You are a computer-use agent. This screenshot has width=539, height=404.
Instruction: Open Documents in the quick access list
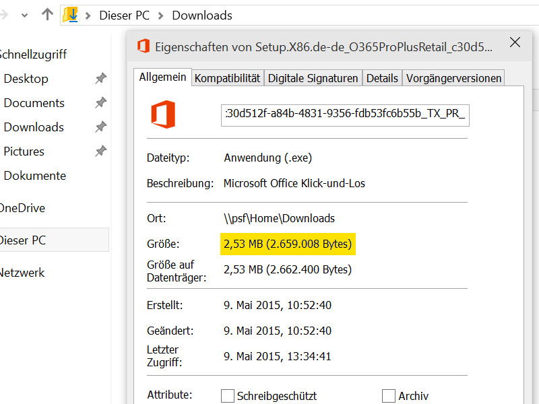pos(34,103)
